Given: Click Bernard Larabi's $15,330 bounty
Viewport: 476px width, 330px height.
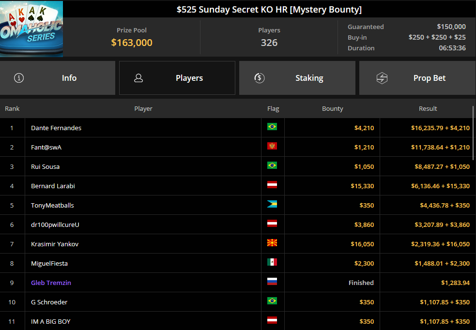Looking at the screenshot, I should click(x=362, y=186).
